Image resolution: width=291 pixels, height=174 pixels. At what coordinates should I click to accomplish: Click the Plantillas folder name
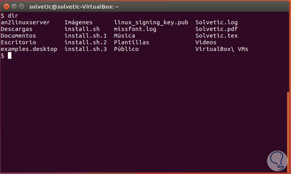click(131, 42)
